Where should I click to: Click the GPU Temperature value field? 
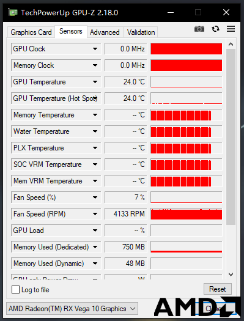coord(126,82)
